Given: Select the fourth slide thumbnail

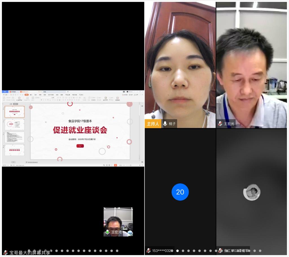Looking at the screenshot, I should point(14,150).
